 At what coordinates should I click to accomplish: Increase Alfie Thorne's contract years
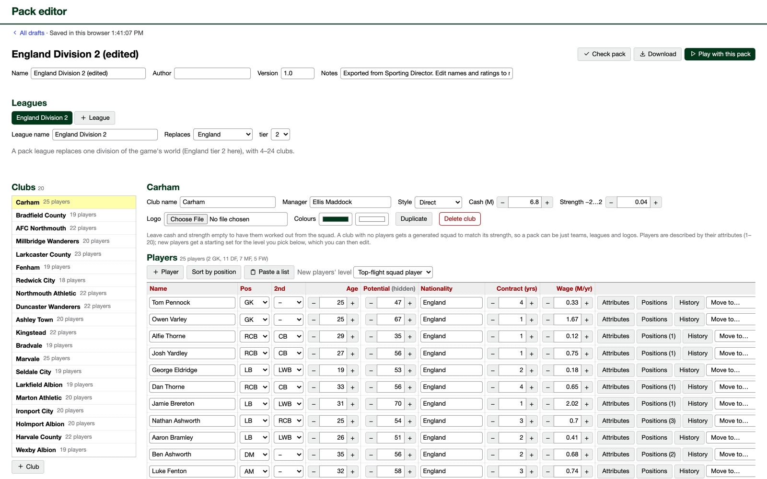click(x=532, y=336)
